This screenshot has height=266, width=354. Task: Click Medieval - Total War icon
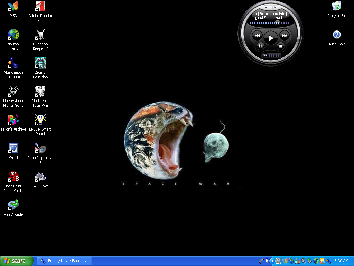(x=40, y=97)
